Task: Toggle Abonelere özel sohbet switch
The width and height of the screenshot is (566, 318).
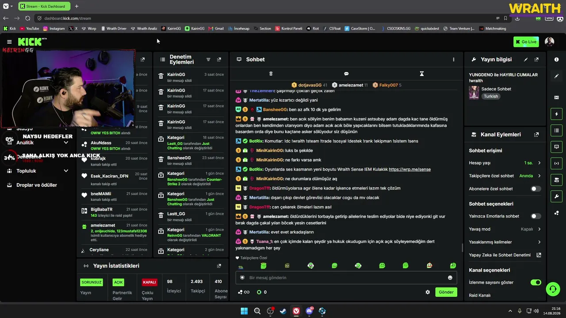Action: coord(535,189)
